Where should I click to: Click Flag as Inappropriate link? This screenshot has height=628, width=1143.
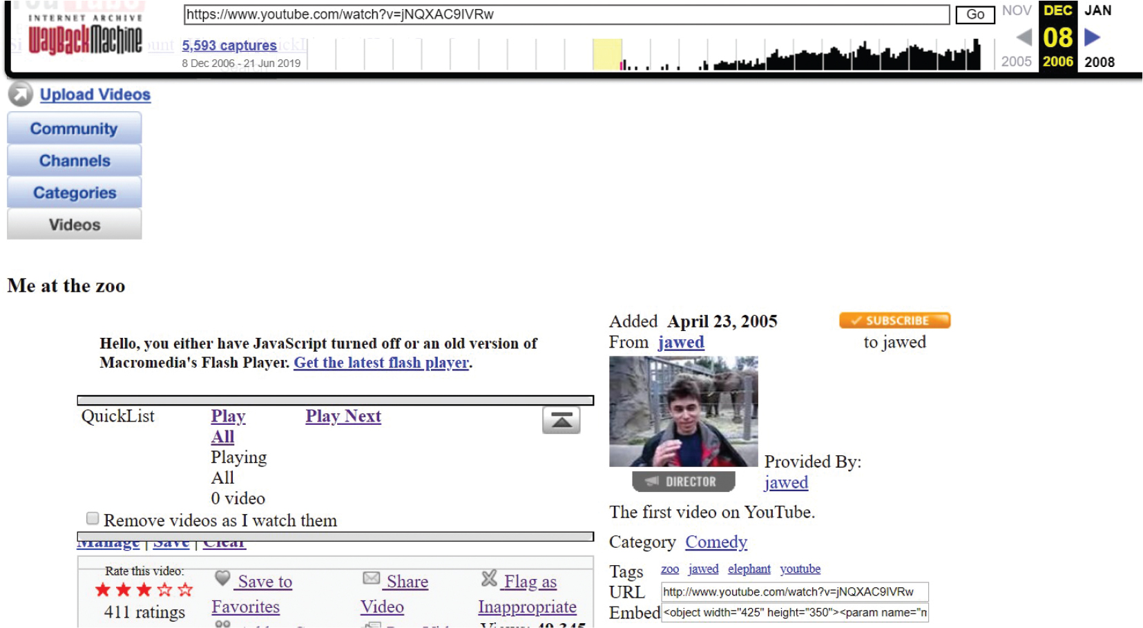click(528, 594)
